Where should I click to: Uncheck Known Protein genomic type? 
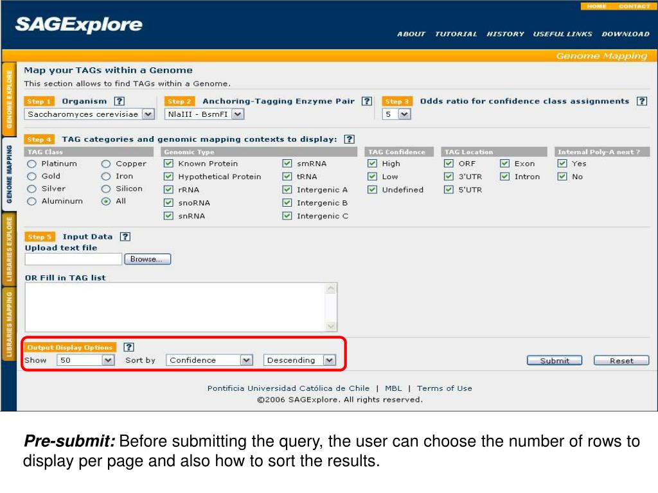168,164
